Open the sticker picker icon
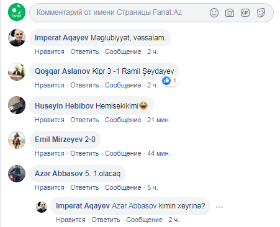 point(261,13)
